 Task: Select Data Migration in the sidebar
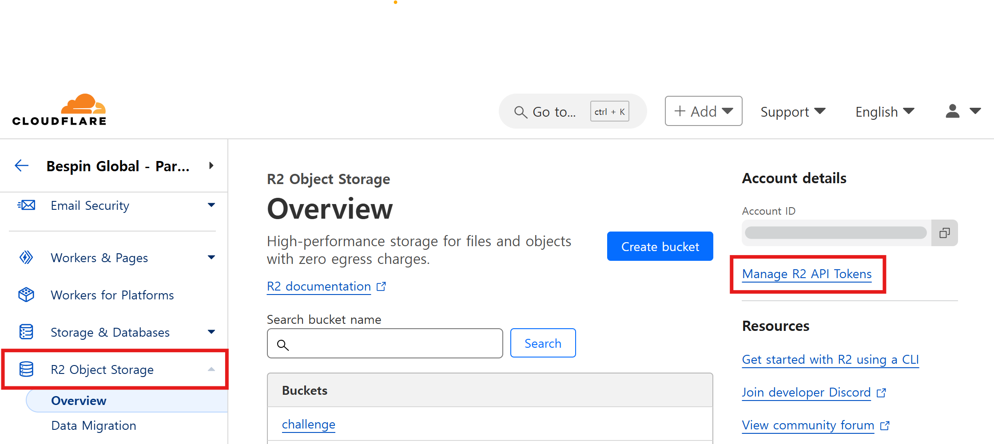[94, 426]
